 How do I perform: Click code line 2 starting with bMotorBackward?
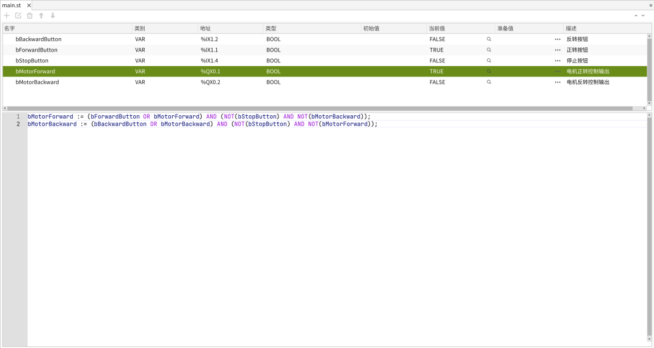click(202, 124)
